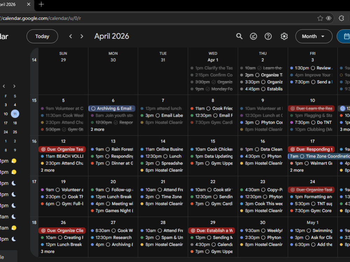Mark 7:30pm Do TNT task complete

tap(313, 123)
